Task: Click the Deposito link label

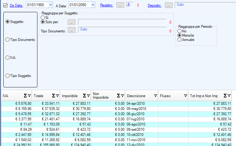Action: (154, 5)
